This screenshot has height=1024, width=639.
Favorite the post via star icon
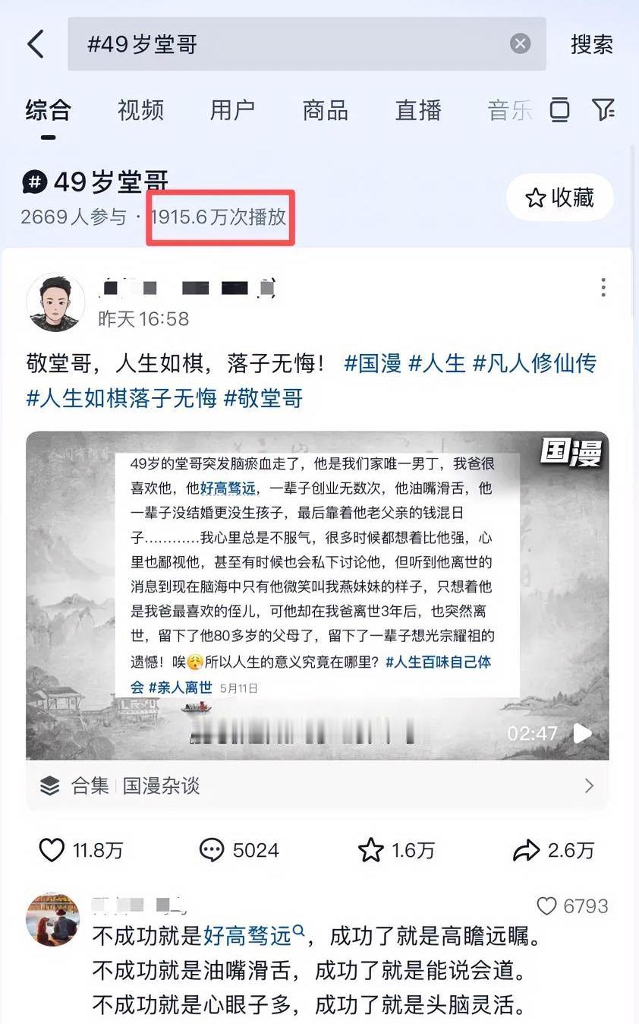point(370,850)
